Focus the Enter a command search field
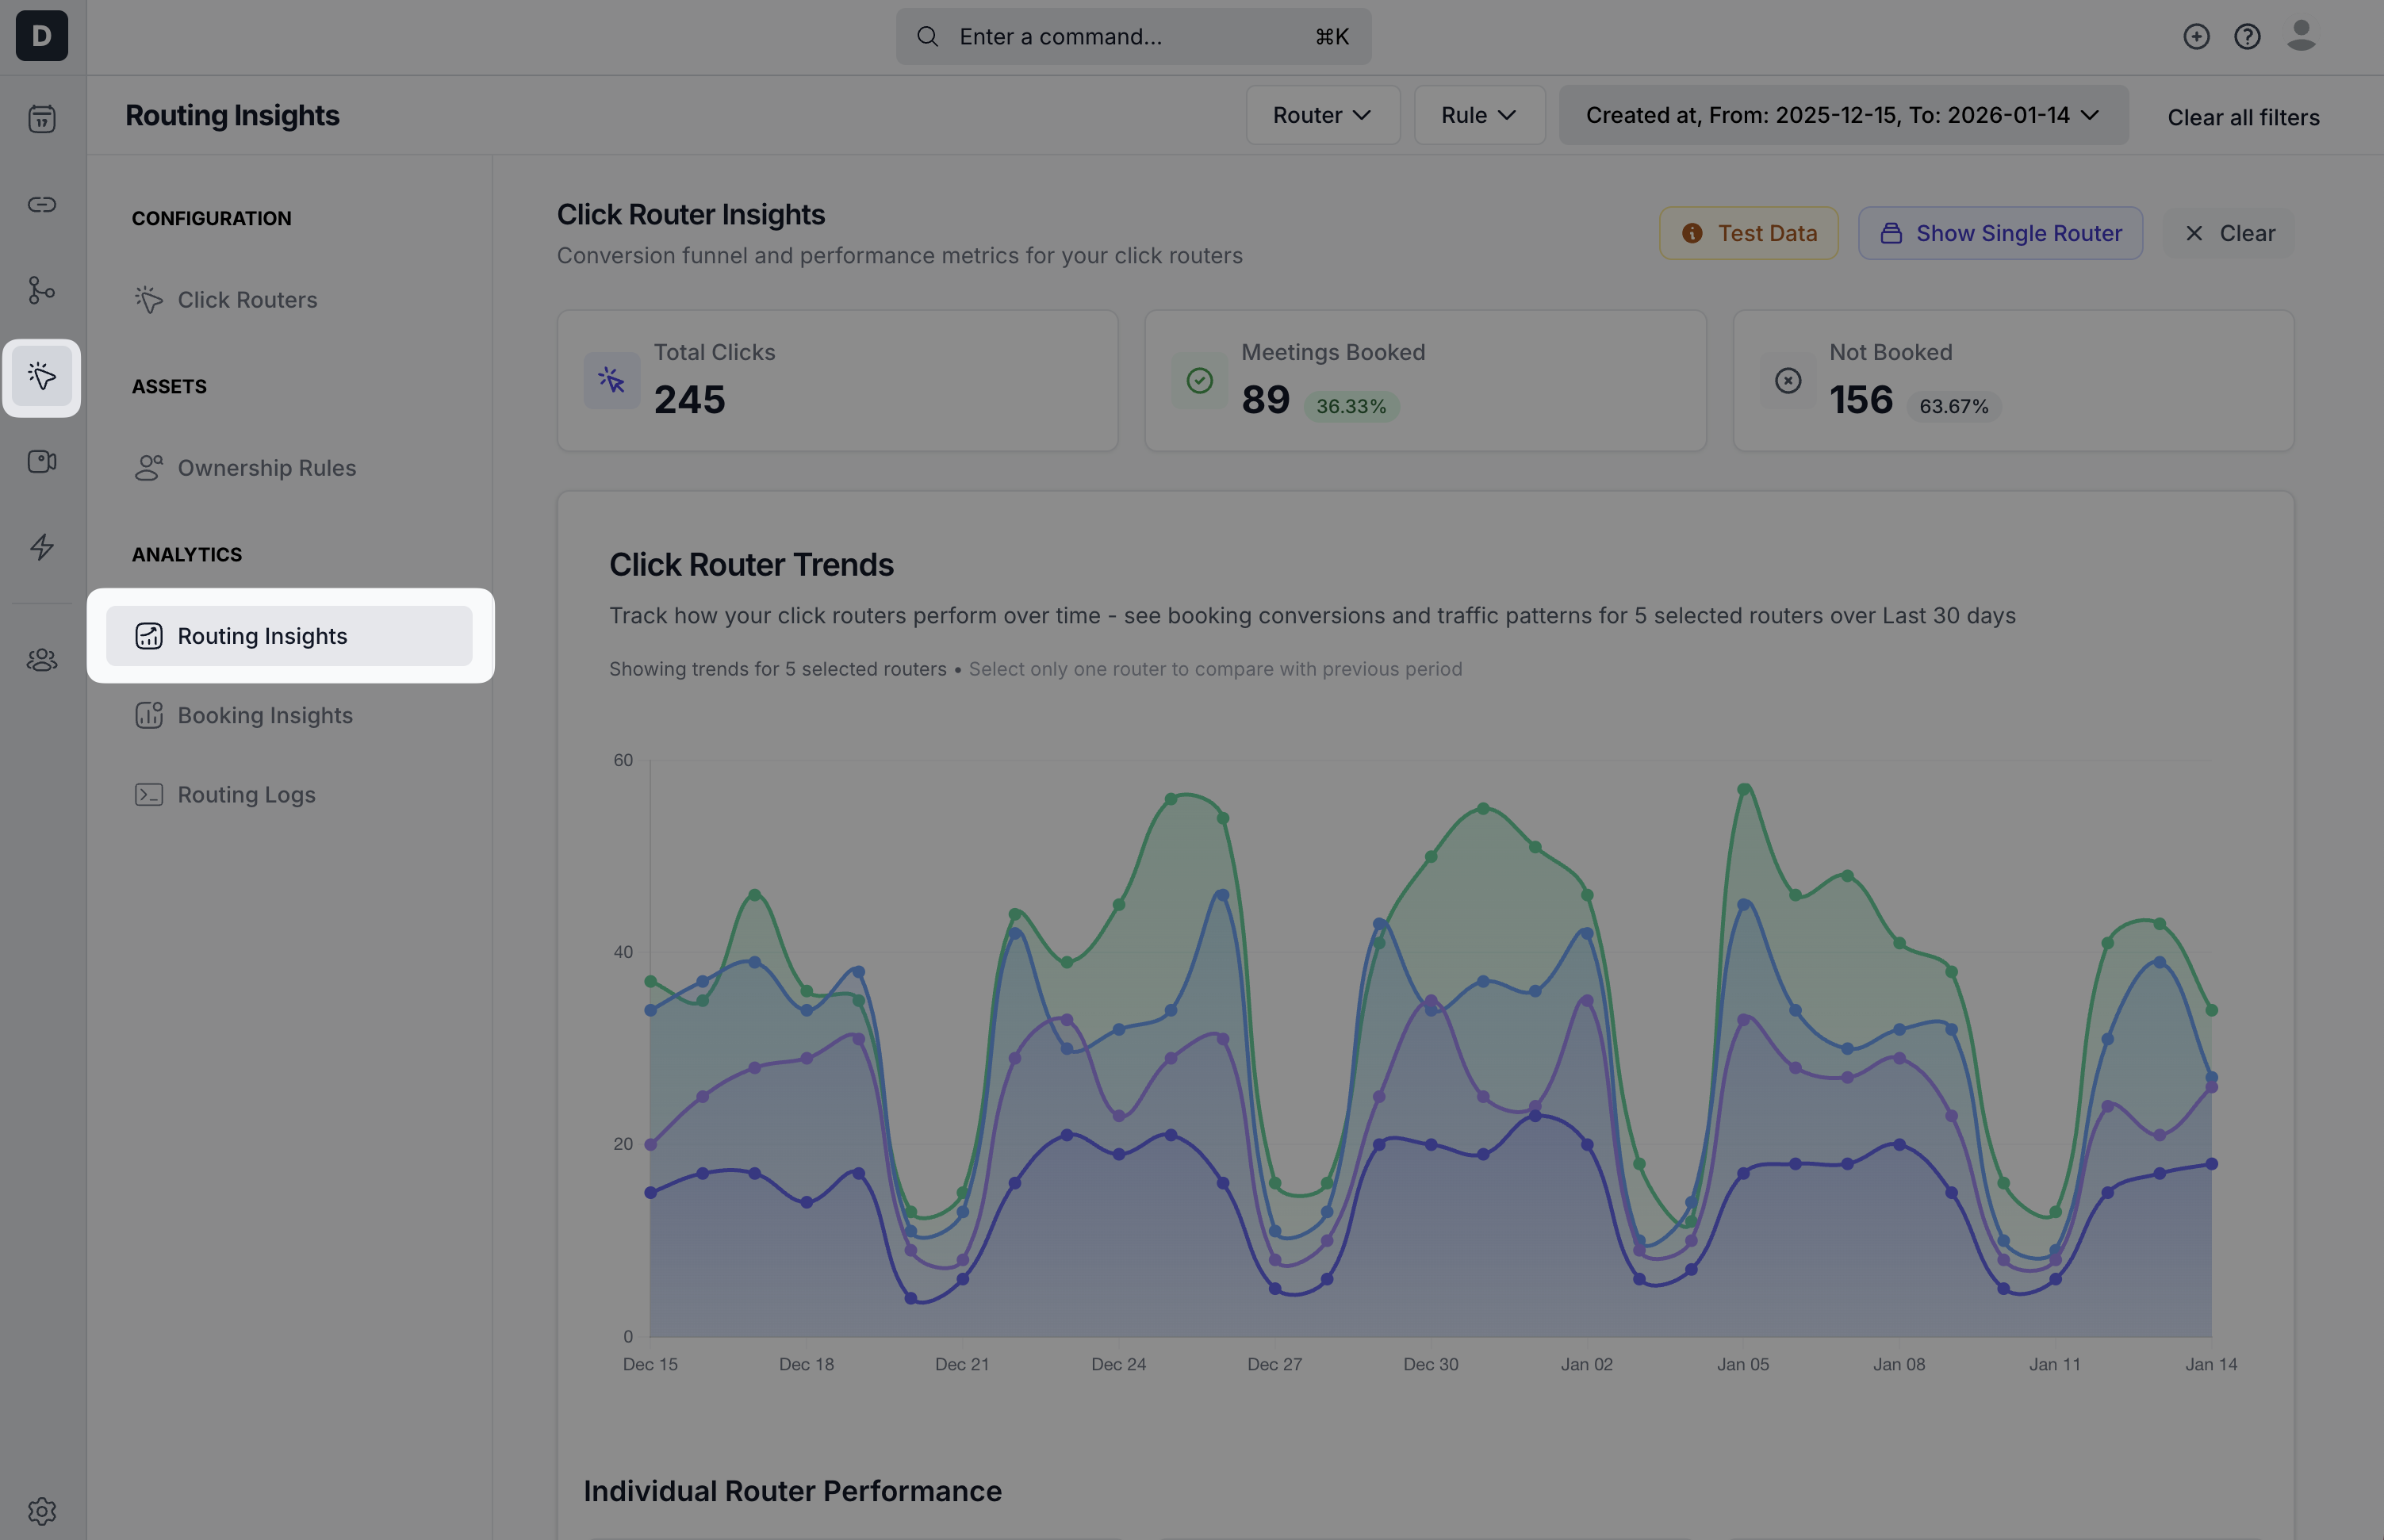The height and width of the screenshot is (1540, 2384). point(1132,37)
